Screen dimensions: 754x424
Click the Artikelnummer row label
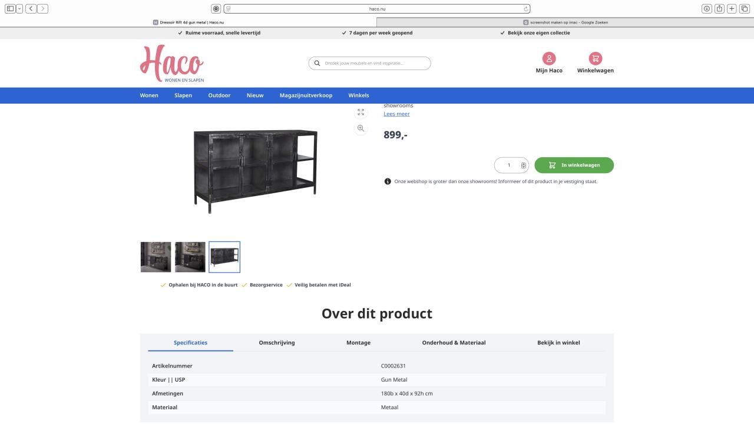tap(172, 366)
